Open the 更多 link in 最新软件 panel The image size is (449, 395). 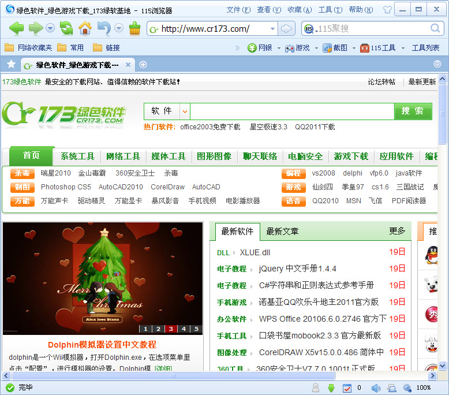[x=397, y=231]
